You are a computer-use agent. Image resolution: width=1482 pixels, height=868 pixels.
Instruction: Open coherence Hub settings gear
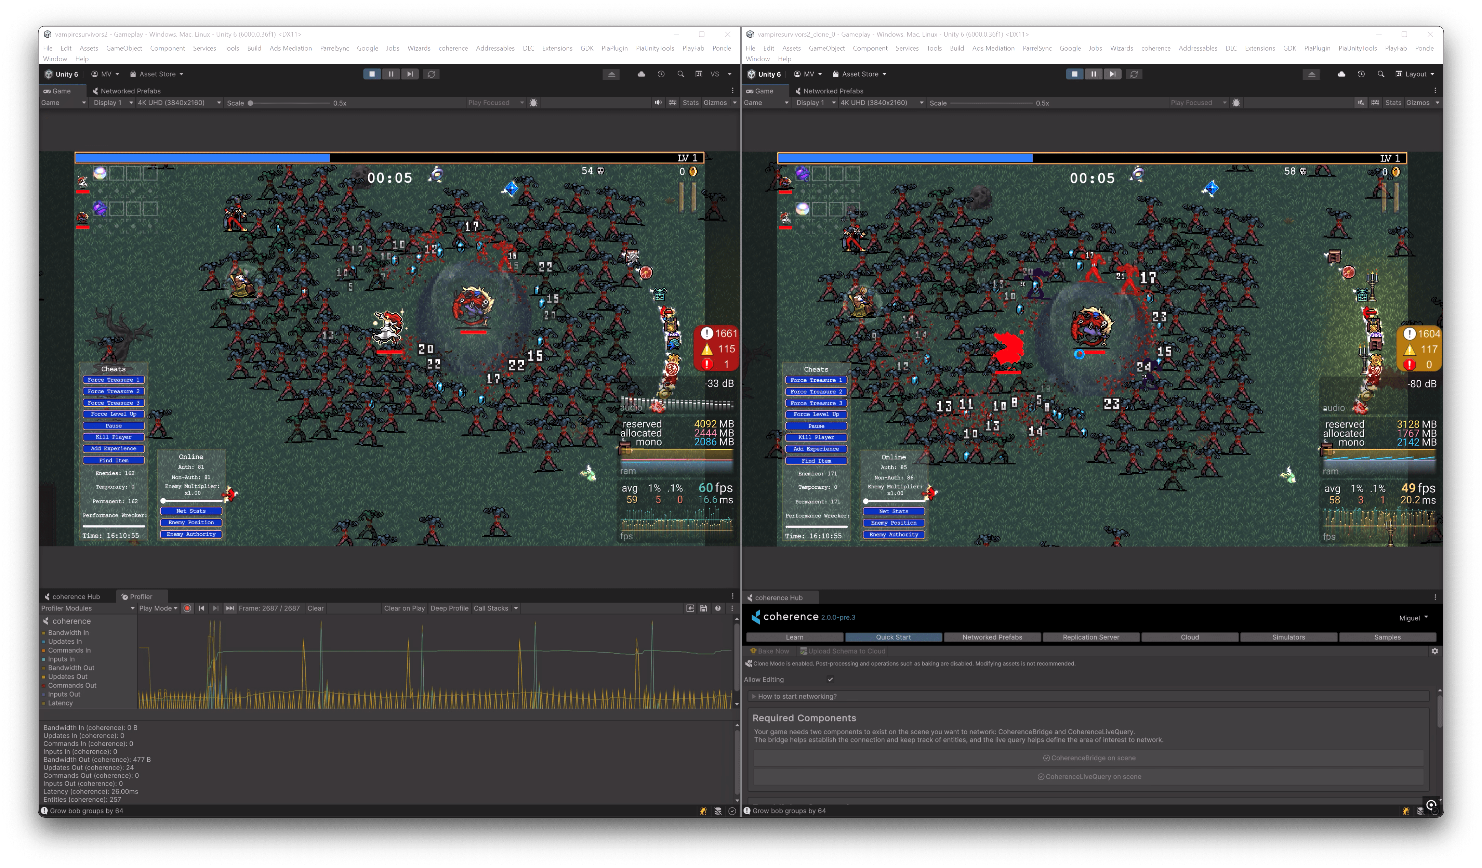(x=1435, y=651)
